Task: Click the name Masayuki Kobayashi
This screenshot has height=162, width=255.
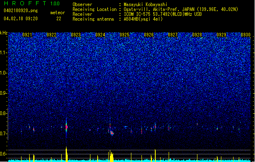Action: pyautogui.click(x=146, y=4)
